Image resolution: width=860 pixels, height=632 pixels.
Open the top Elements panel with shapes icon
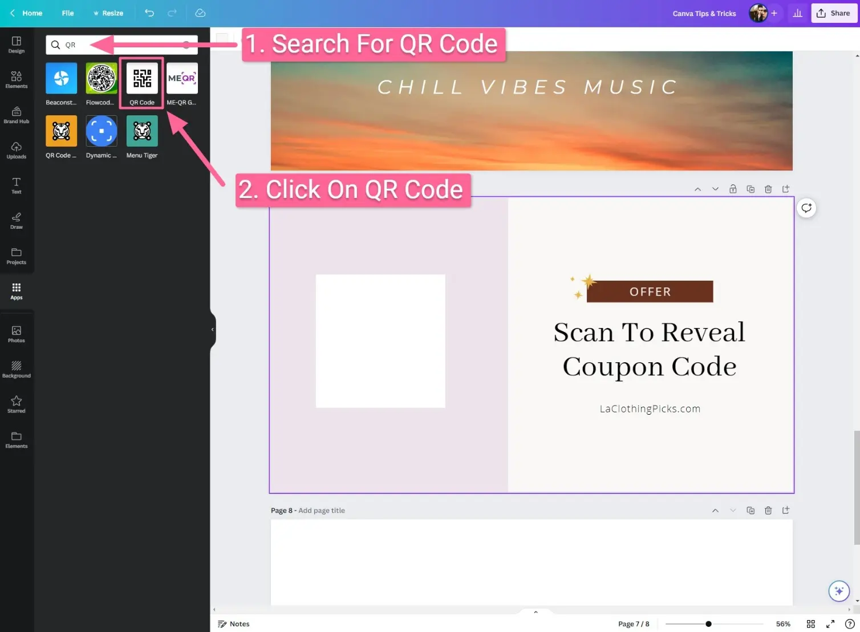tap(17, 80)
